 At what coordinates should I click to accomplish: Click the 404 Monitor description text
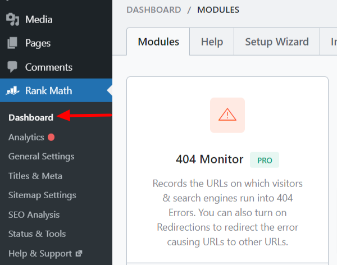click(227, 213)
